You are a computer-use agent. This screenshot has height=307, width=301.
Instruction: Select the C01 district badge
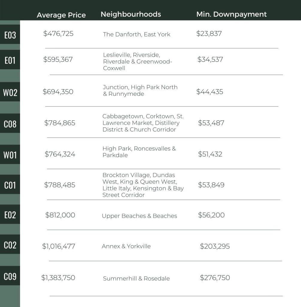click(10, 184)
